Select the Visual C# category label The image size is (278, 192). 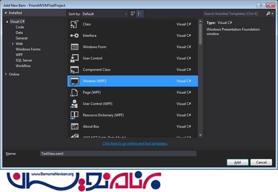tap(17, 21)
